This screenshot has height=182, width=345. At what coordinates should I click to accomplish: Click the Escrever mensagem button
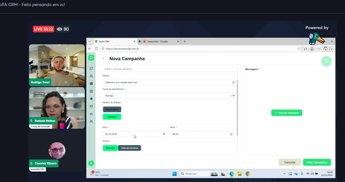[287, 113]
